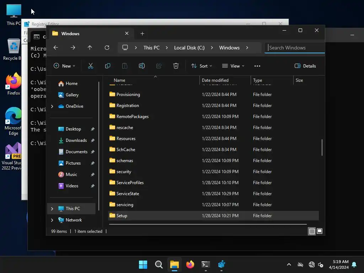Click in Search Windows field
This screenshot has width=364, height=273.
coord(294,48)
